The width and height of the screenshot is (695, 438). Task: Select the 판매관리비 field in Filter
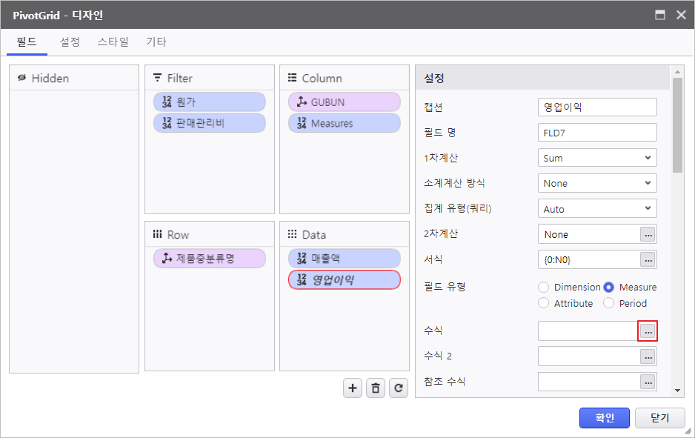click(x=210, y=123)
